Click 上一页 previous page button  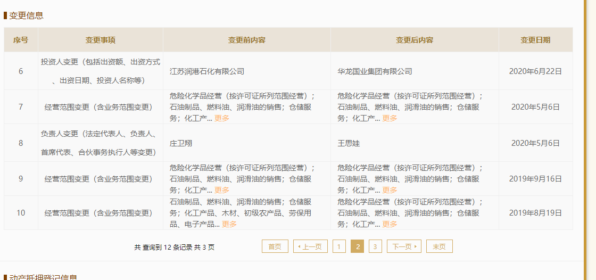tap(310, 246)
